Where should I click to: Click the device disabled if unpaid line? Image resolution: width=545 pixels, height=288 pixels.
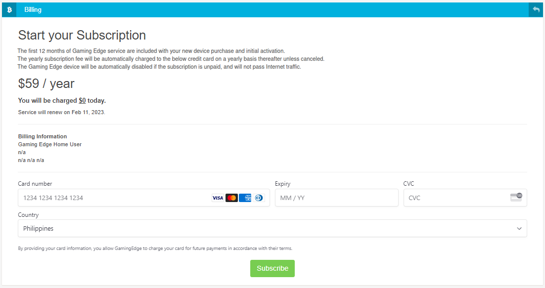pyautogui.click(x=159, y=67)
